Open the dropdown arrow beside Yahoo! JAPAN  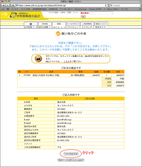(105, 9)
